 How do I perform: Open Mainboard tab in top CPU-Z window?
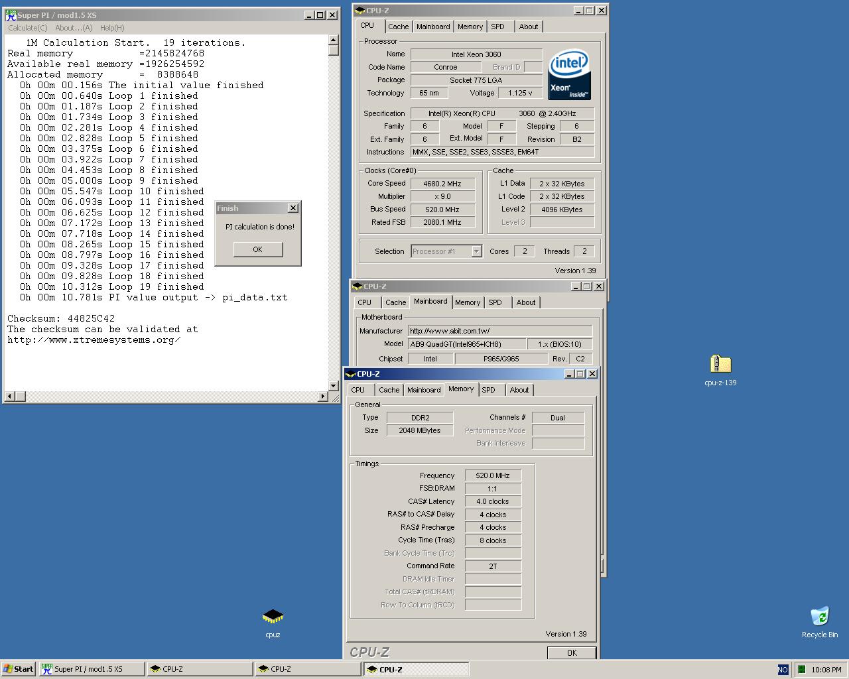click(433, 27)
